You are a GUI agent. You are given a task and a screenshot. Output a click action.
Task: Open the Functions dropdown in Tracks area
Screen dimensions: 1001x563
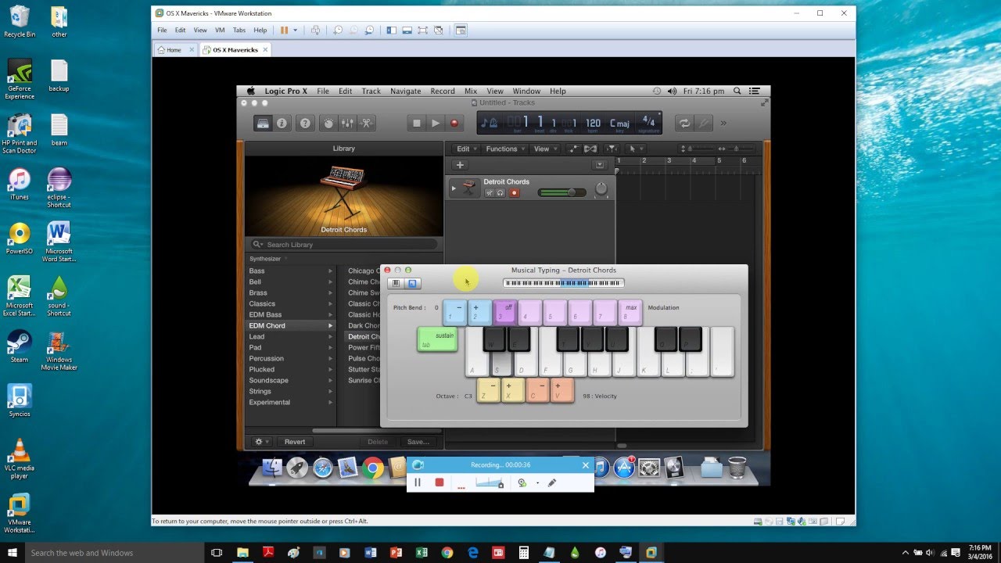(x=504, y=149)
